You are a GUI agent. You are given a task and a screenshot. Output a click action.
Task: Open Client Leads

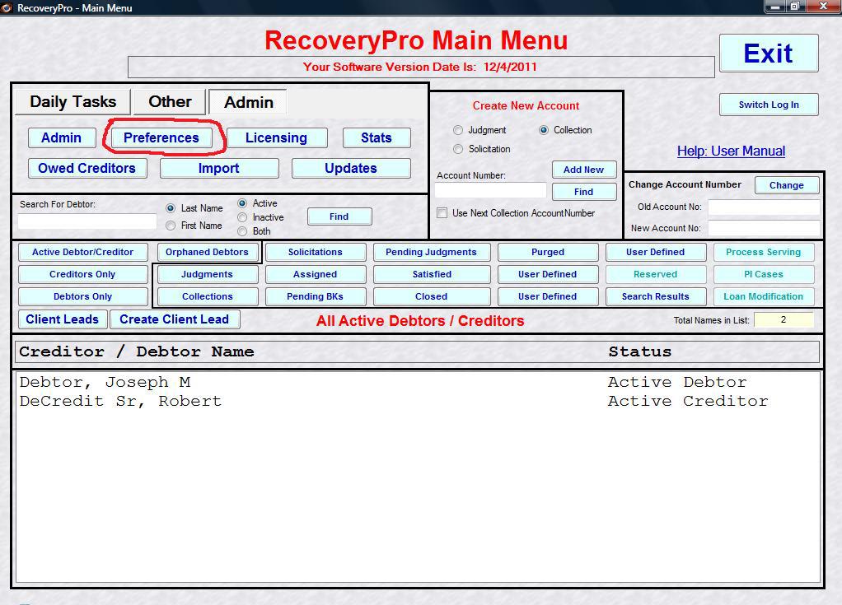[x=63, y=319]
